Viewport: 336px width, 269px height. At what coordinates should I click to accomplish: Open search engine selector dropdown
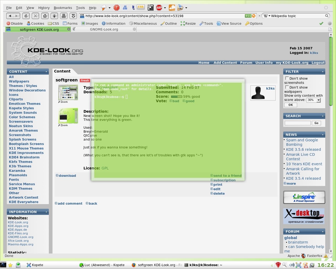click(x=266, y=16)
